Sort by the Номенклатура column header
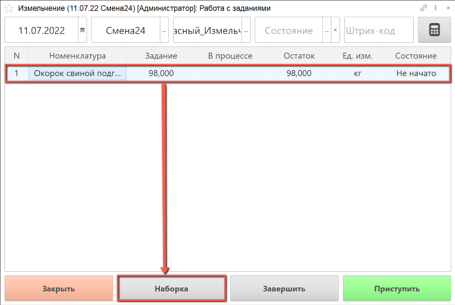The height and width of the screenshot is (305, 455). coord(77,56)
